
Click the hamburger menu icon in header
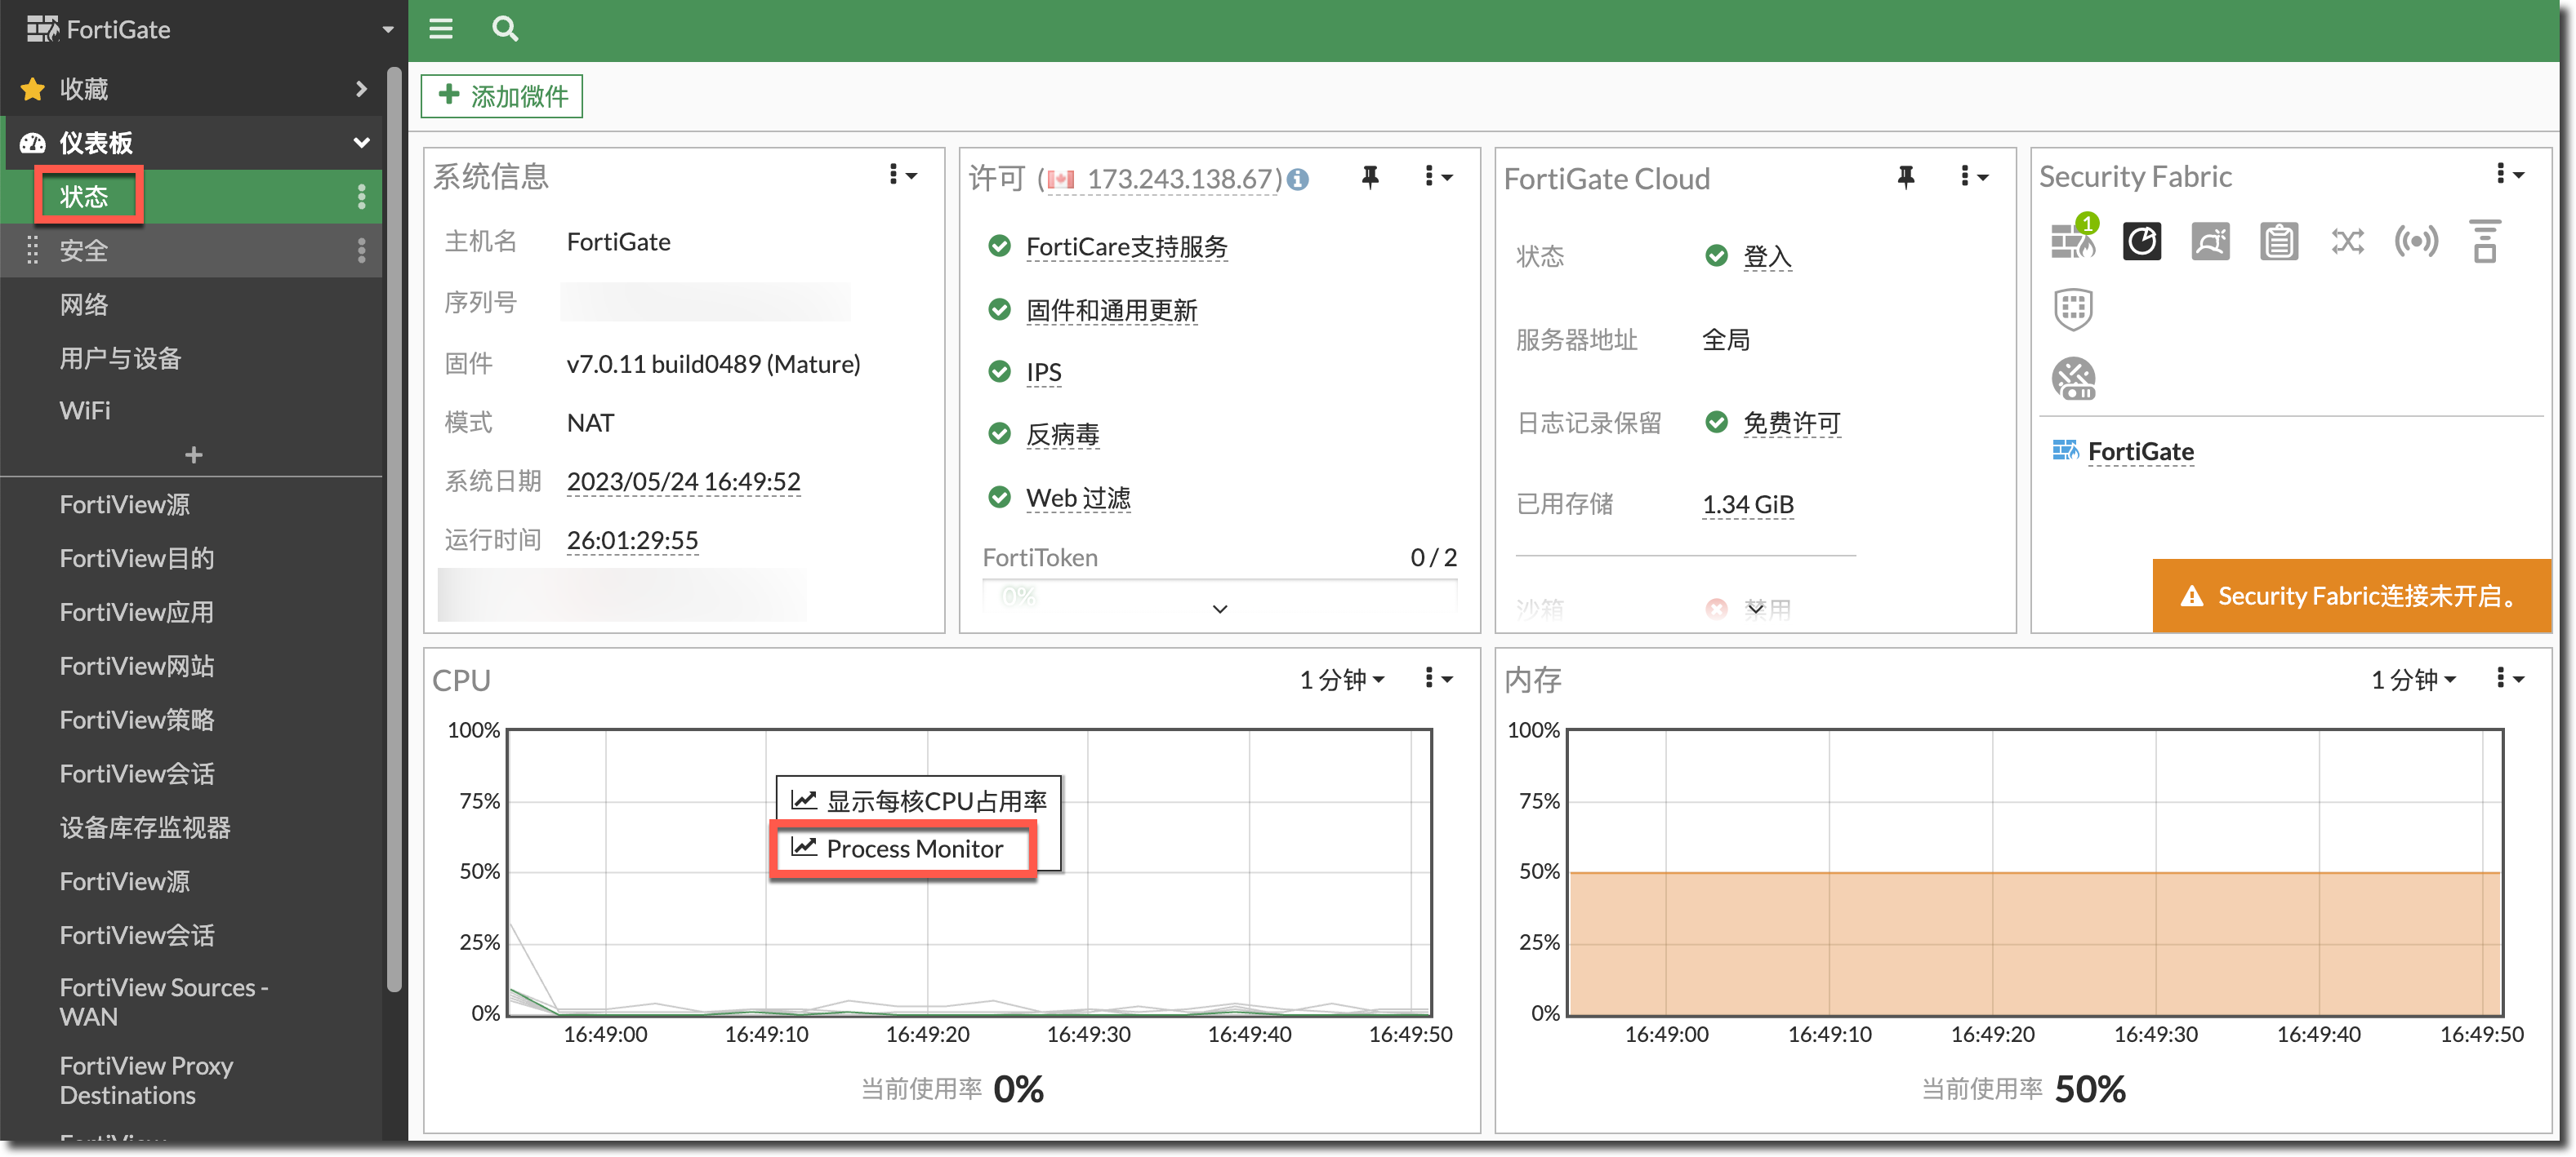pyautogui.click(x=441, y=29)
